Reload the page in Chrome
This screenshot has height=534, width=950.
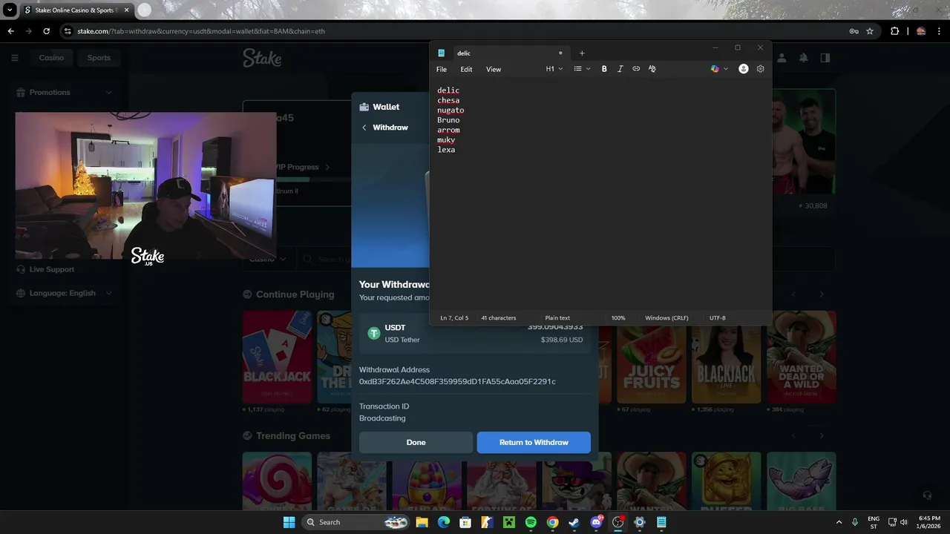click(x=46, y=31)
